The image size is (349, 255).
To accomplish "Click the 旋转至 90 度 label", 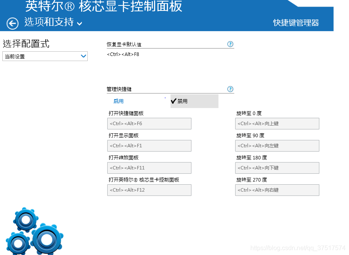I will click(x=250, y=136).
